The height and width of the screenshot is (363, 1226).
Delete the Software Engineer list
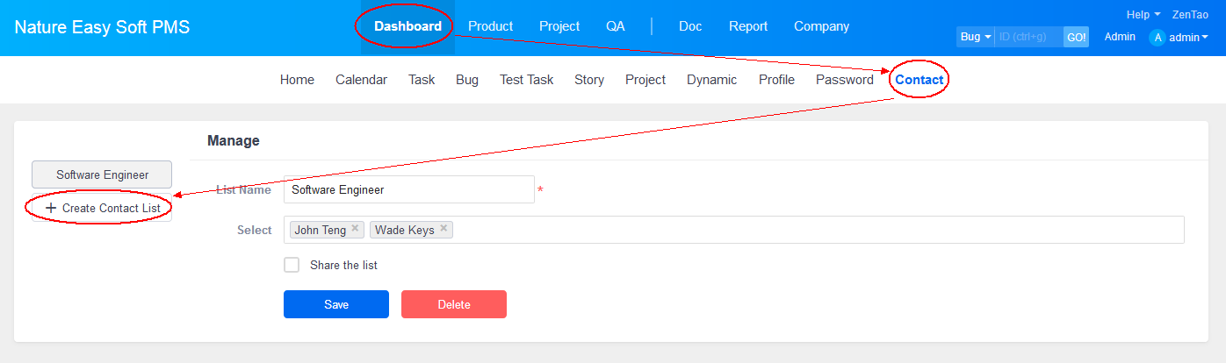(453, 304)
